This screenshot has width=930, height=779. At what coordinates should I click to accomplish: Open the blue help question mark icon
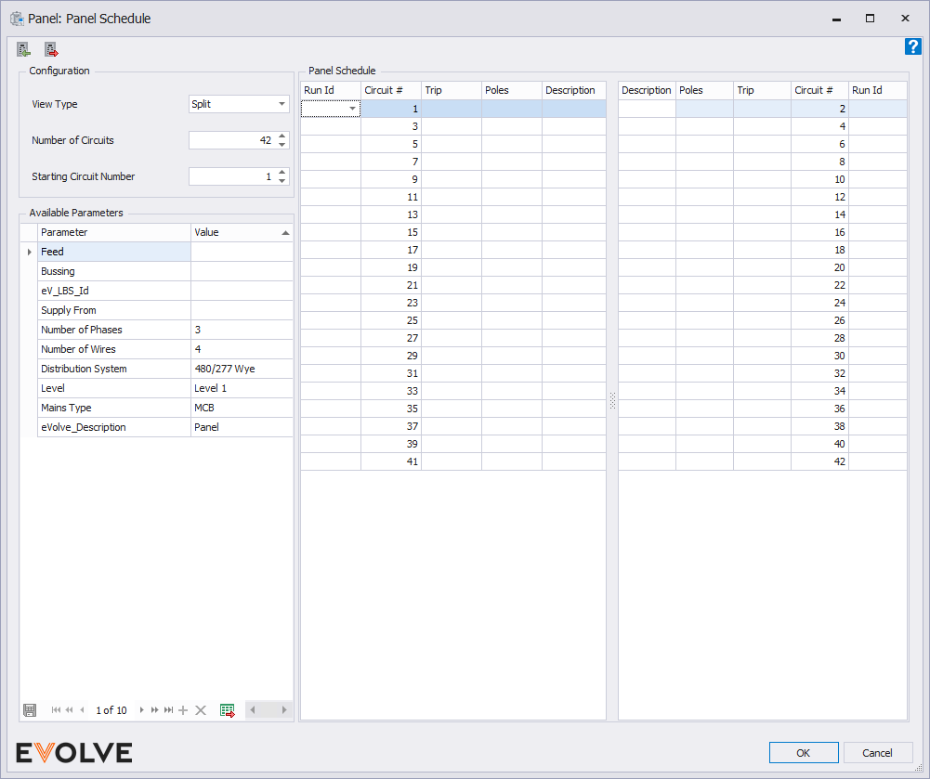click(912, 47)
